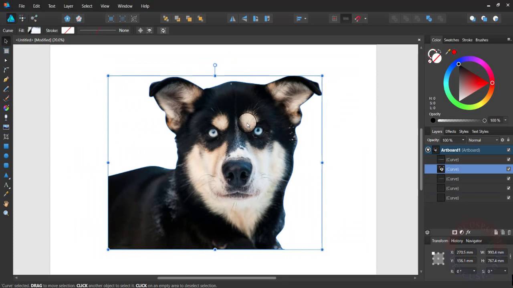Open the colour opacity percentage dropdown
Screen dimensions: 513x288
point(505,120)
